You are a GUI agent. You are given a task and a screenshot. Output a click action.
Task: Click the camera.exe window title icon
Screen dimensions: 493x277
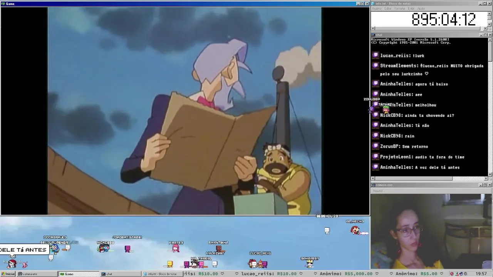373,185
